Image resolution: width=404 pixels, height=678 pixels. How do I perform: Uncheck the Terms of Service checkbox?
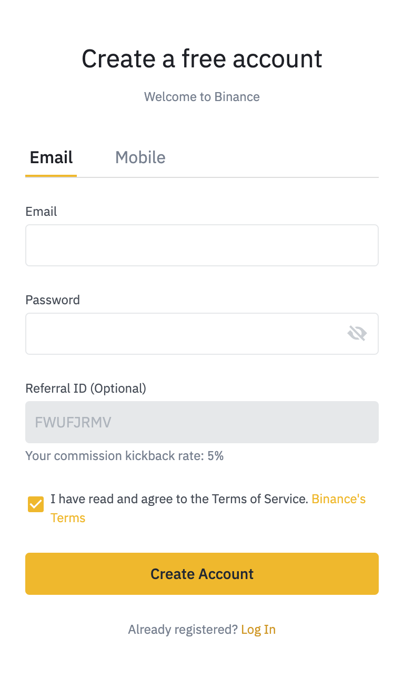click(x=36, y=504)
